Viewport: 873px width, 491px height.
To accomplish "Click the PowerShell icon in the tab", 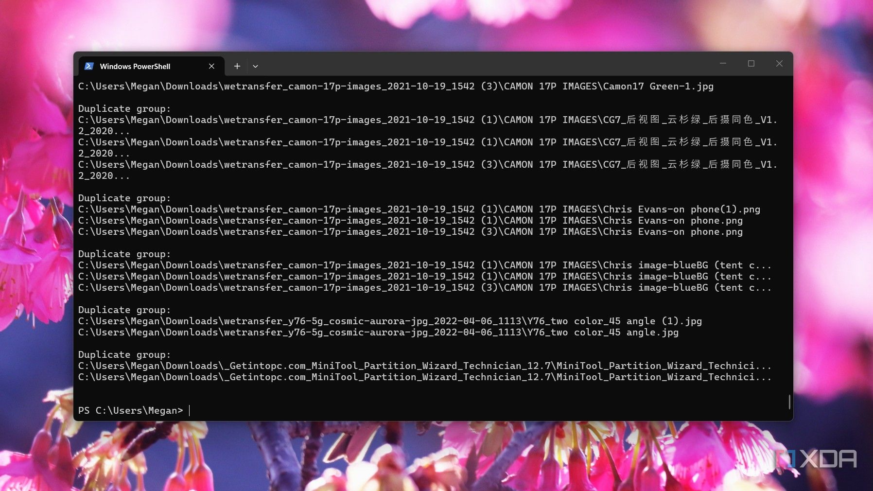I will [x=89, y=66].
